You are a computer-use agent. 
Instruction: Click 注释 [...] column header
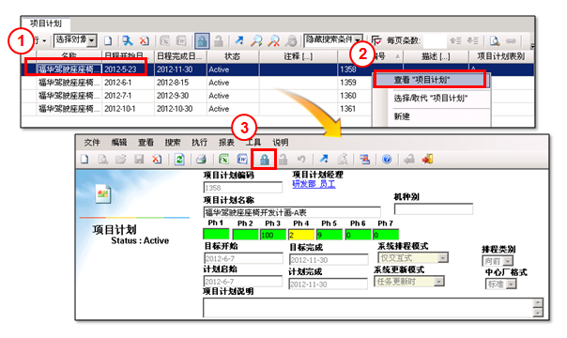click(x=298, y=56)
